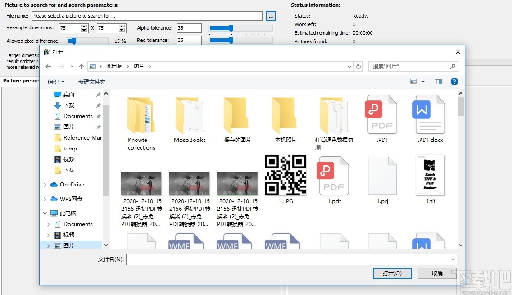Image resolution: width=512 pixels, height=295 pixels.
Task: Click the "..." browse button beside File name
Action: coord(271,15)
